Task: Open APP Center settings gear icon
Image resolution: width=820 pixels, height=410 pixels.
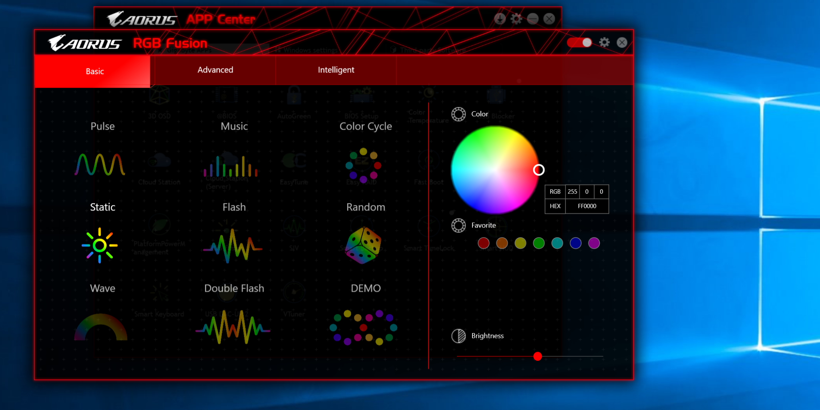Action: [516, 19]
